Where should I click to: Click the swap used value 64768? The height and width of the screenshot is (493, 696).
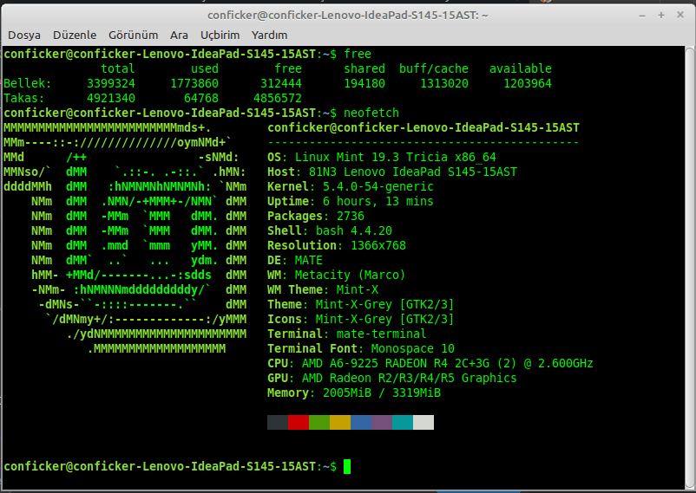click(201, 98)
